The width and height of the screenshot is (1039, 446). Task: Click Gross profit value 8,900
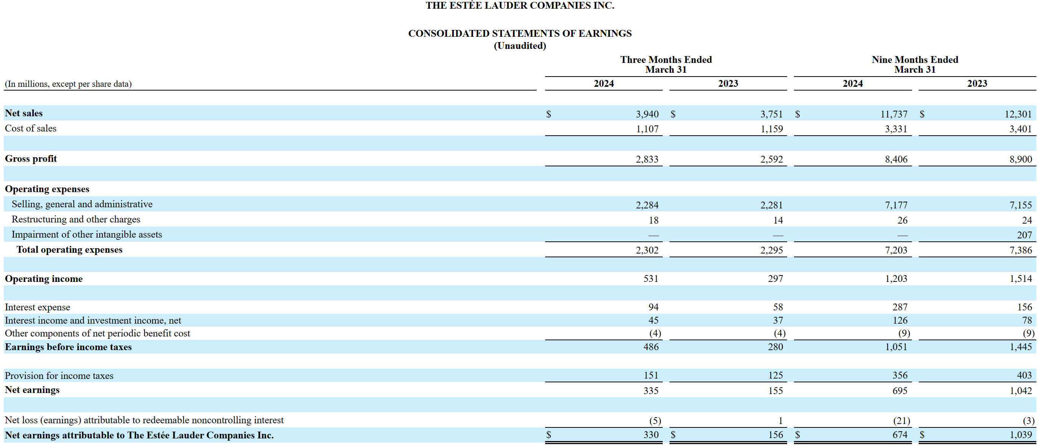click(1020, 160)
